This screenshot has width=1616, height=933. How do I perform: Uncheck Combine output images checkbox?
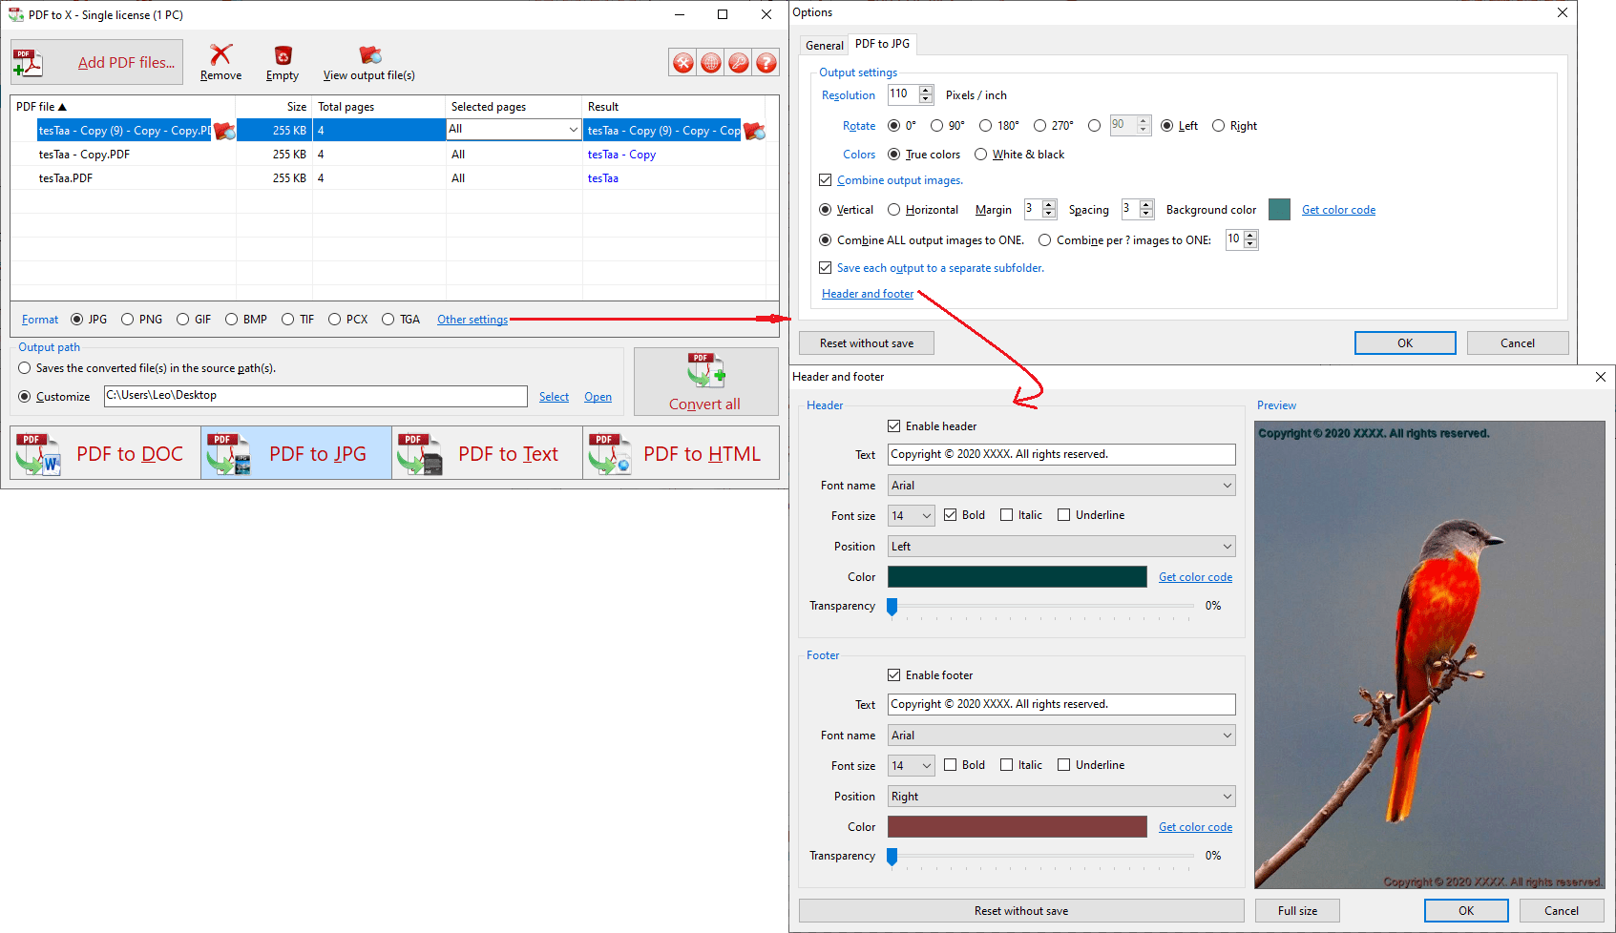coord(826,180)
